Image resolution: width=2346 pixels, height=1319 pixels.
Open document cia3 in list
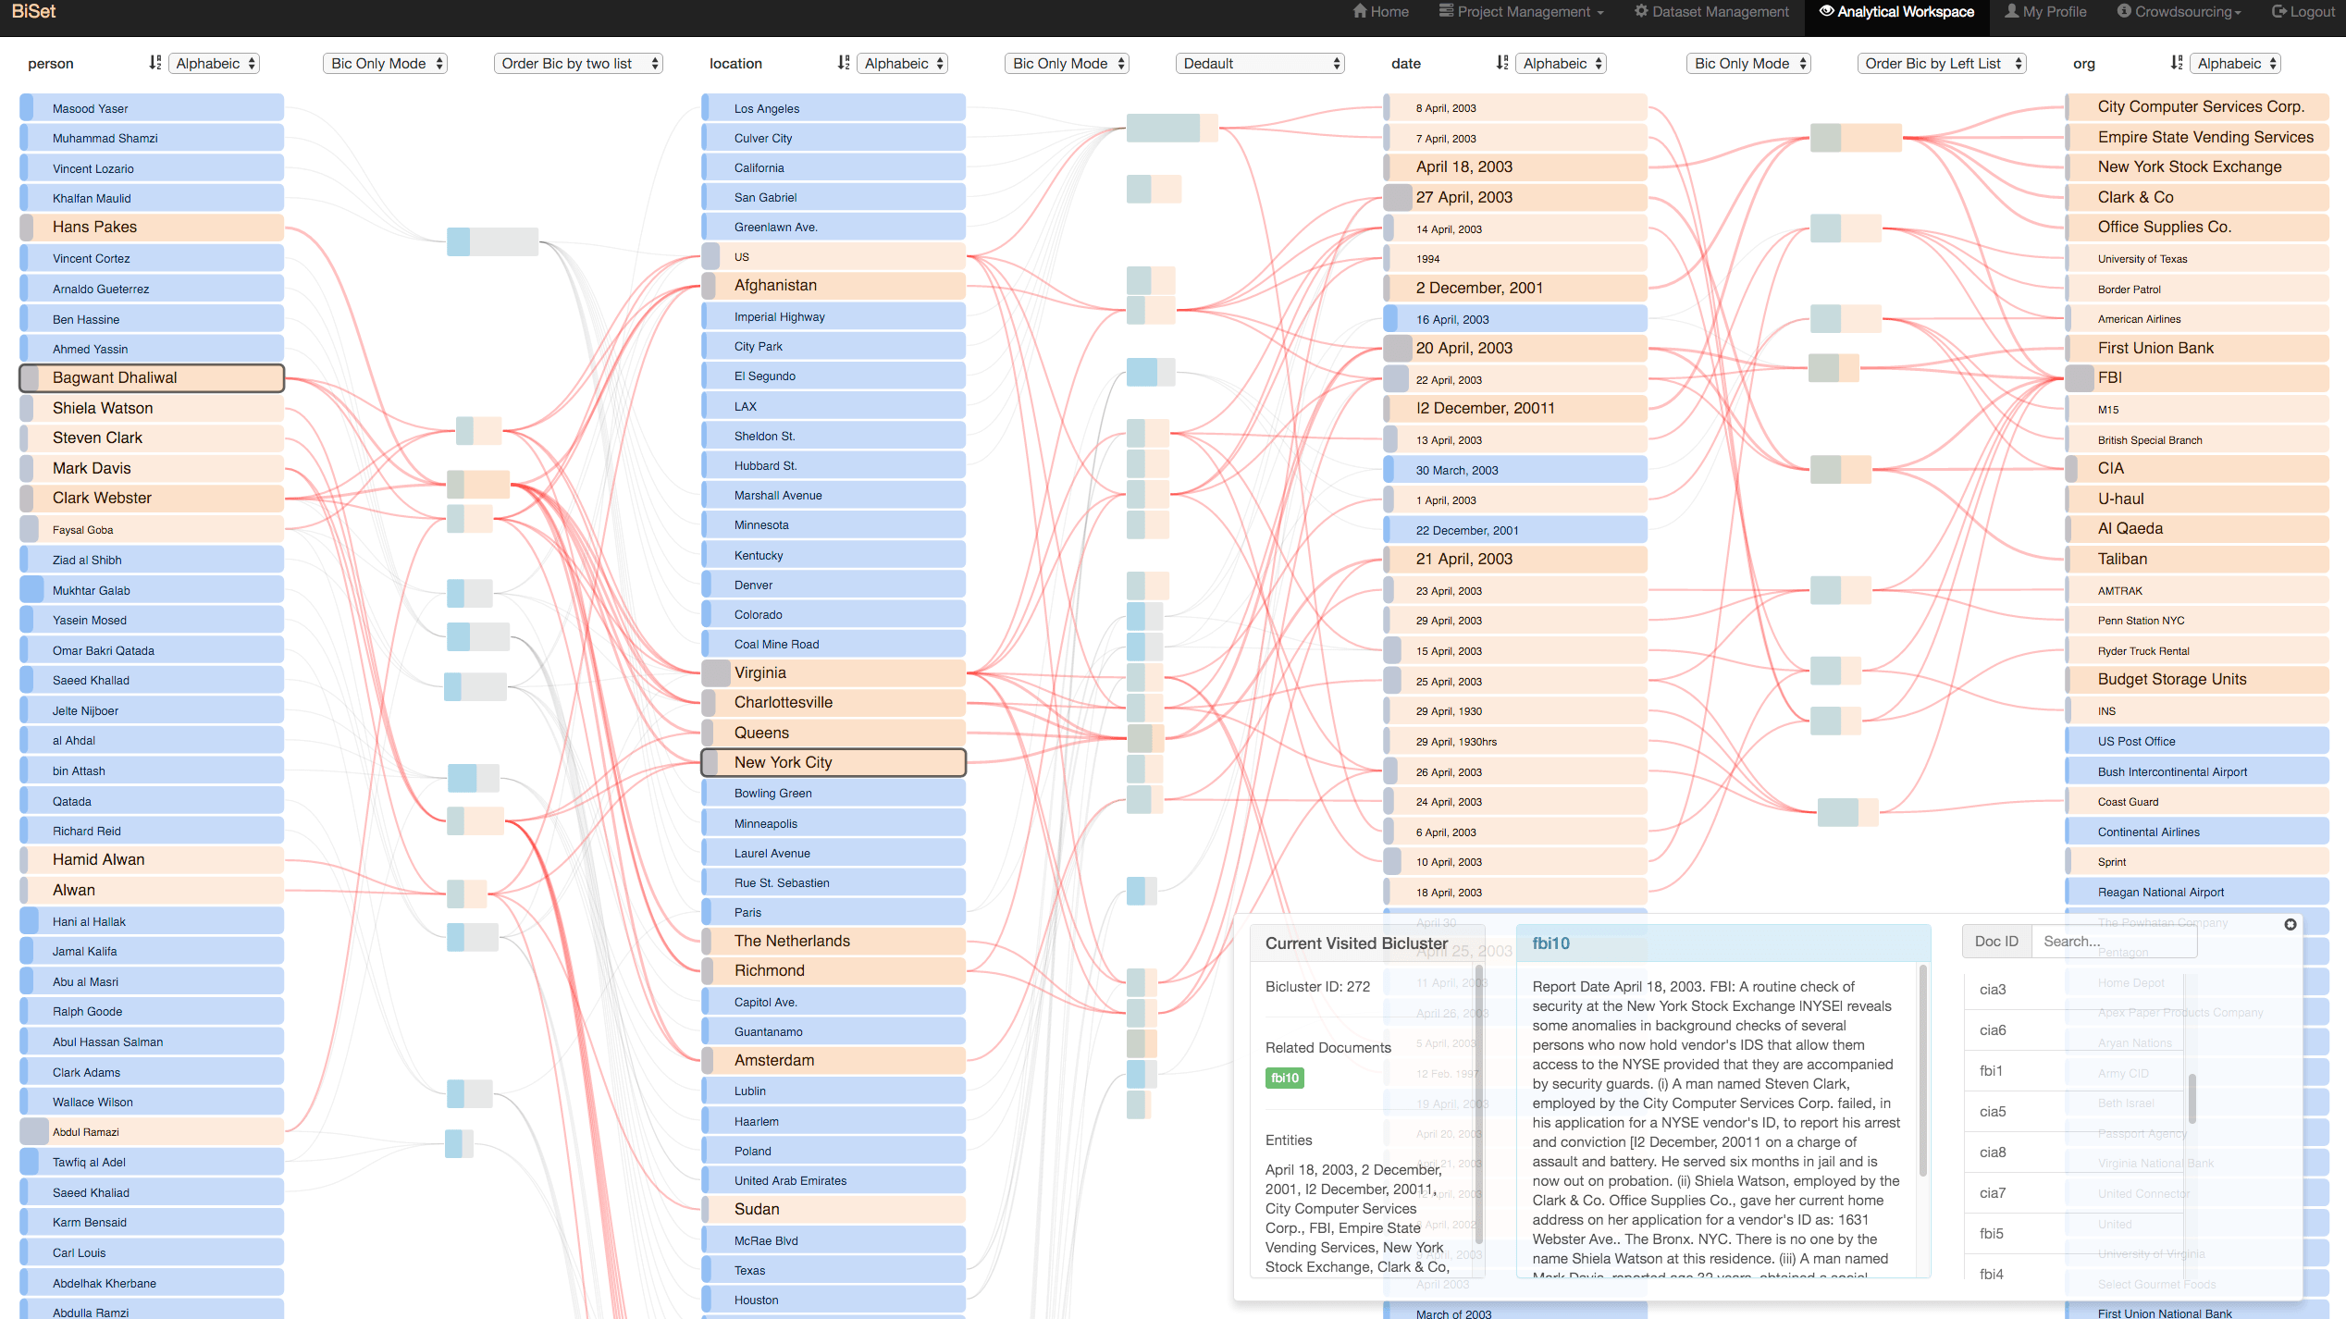point(2072,990)
